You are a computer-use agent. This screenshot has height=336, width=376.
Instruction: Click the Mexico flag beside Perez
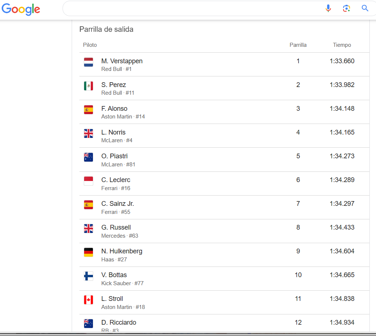coord(89,86)
